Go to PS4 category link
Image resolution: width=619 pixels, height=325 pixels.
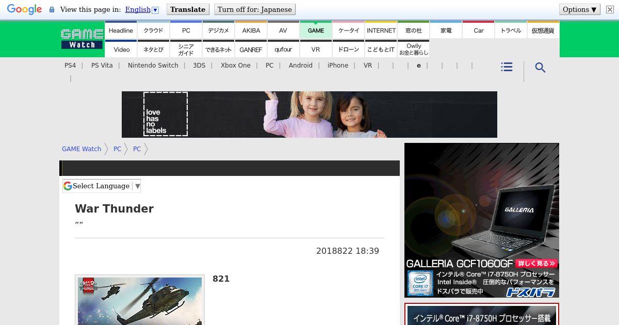[x=70, y=66]
